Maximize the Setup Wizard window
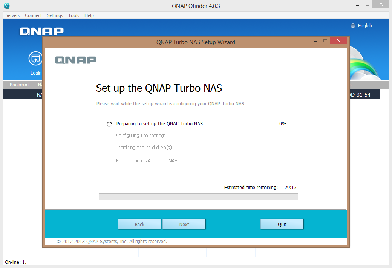Viewport: 392px width, 268px height. pyautogui.click(x=325, y=40)
